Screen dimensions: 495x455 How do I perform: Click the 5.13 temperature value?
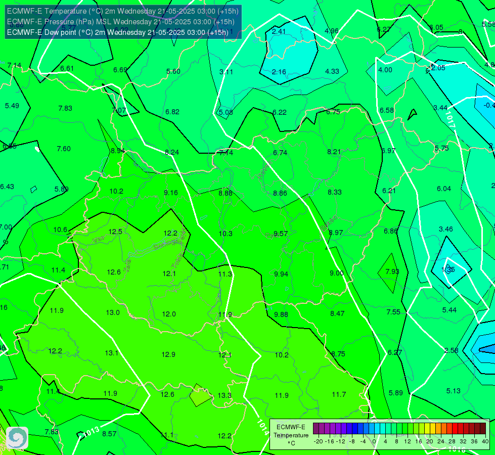pyautogui.click(x=454, y=391)
